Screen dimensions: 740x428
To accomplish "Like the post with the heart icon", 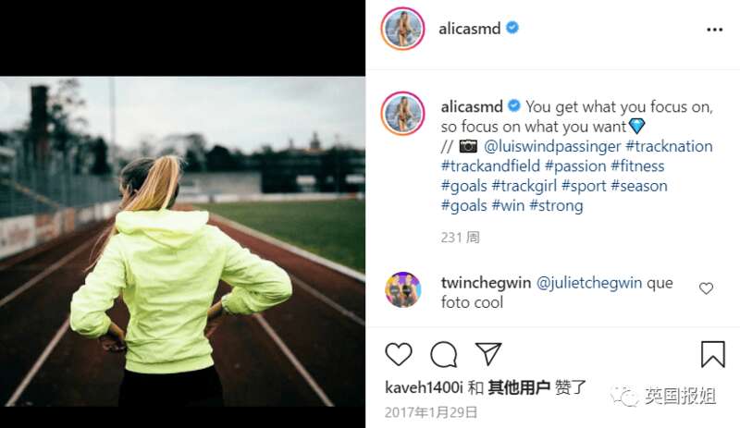I will click(399, 354).
